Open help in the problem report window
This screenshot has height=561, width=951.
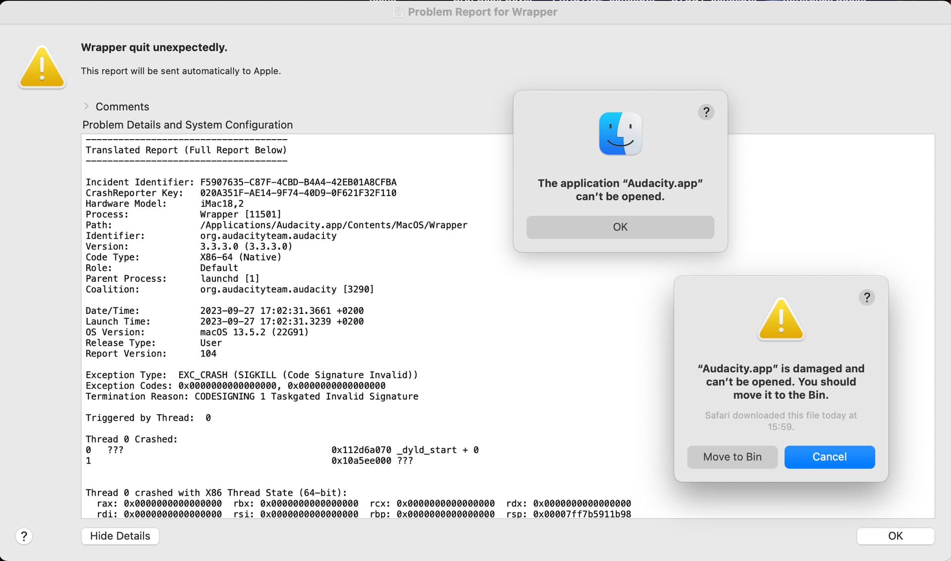coord(24,536)
